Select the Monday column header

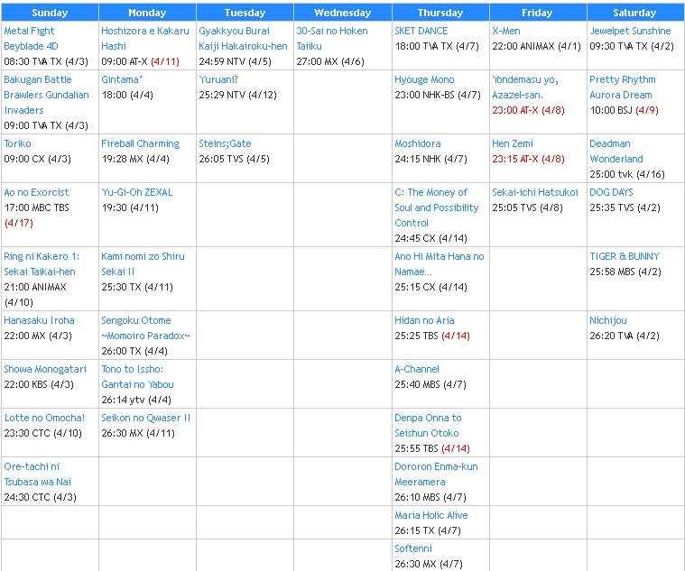pyautogui.click(x=147, y=13)
